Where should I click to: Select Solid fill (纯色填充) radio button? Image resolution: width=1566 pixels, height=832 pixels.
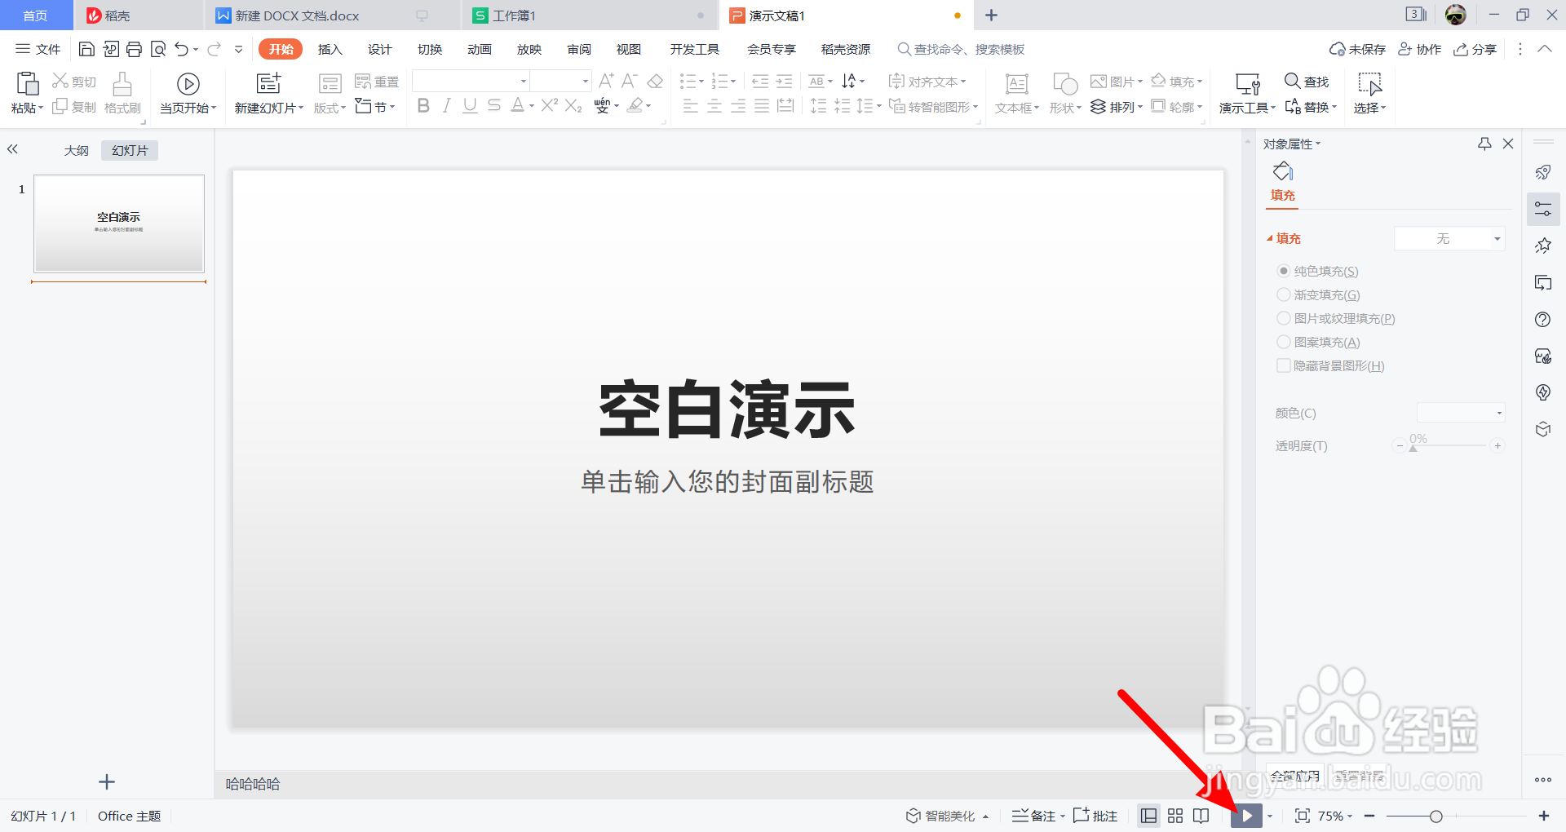tap(1283, 271)
